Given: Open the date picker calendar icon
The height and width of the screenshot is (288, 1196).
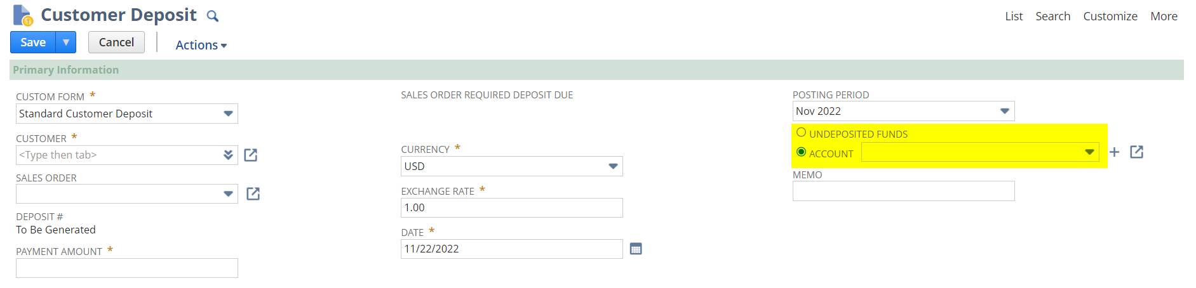Looking at the screenshot, I should click(x=636, y=249).
